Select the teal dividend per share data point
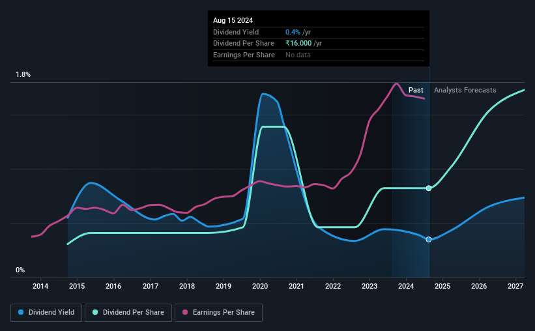This screenshot has width=535, height=331. [x=429, y=188]
